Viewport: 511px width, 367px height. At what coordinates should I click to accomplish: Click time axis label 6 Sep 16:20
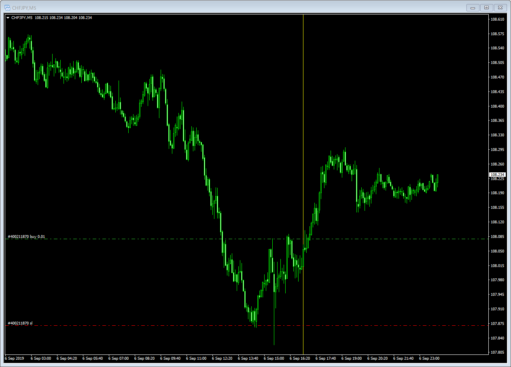coord(300,359)
